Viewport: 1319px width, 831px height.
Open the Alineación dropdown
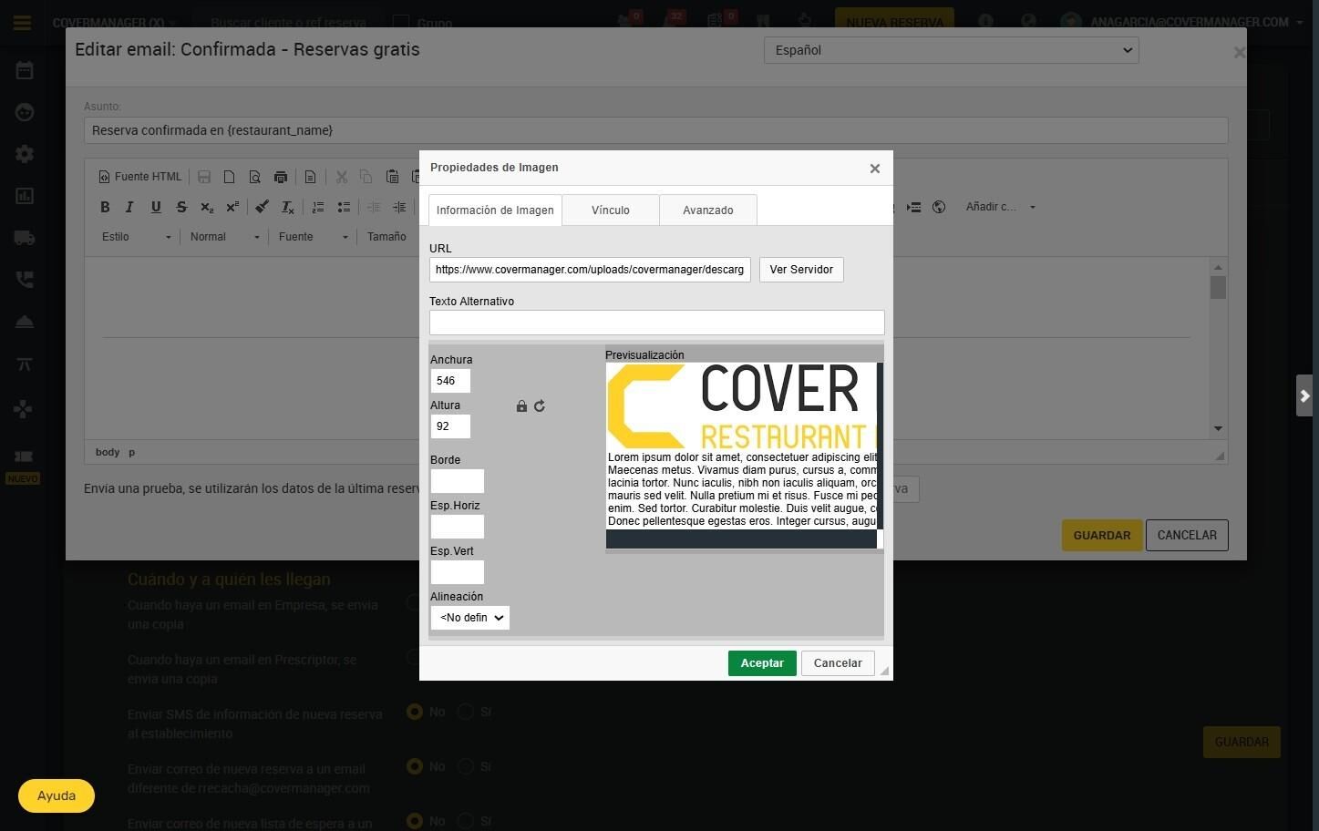469,618
